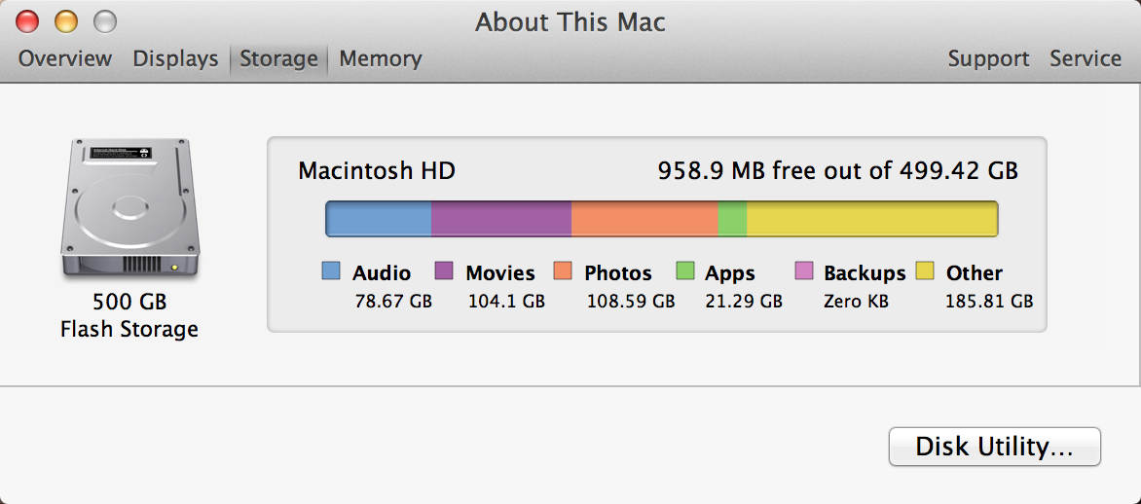Click the purple Movies segment in storage bar
1141x504 pixels.
pyautogui.click(x=501, y=219)
